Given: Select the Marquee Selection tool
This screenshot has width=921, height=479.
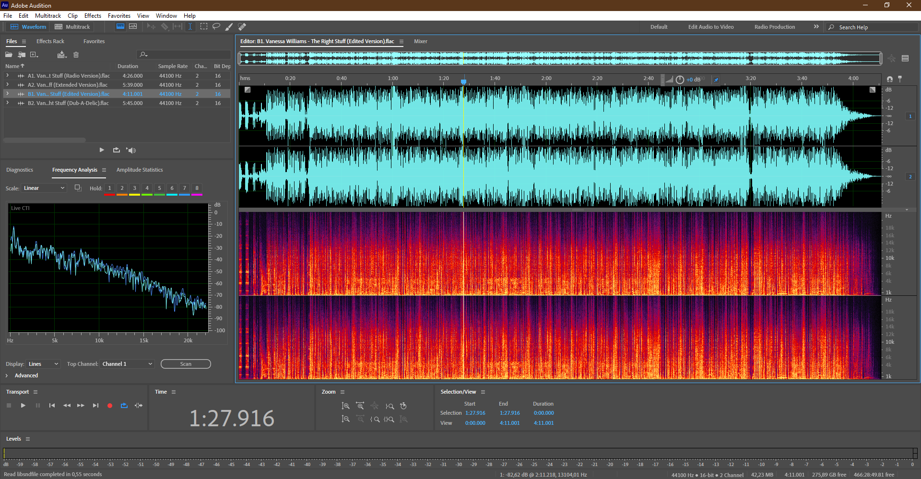Looking at the screenshot, I should tap(203, 27).
